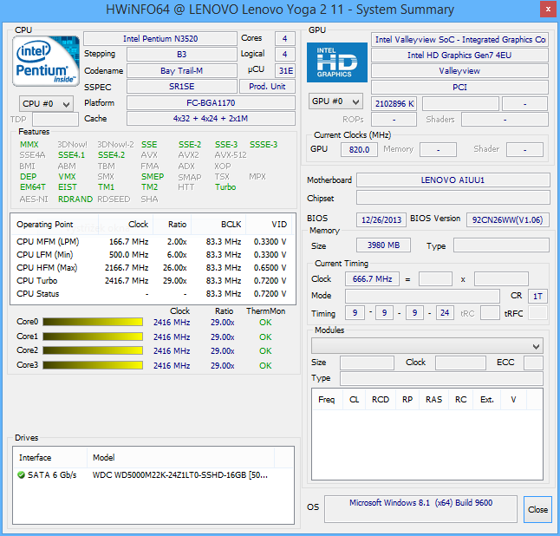This screenshot has height=536, width=560.
Task: Click the Core3 usage bar
Action: click(x=92, y=366)
